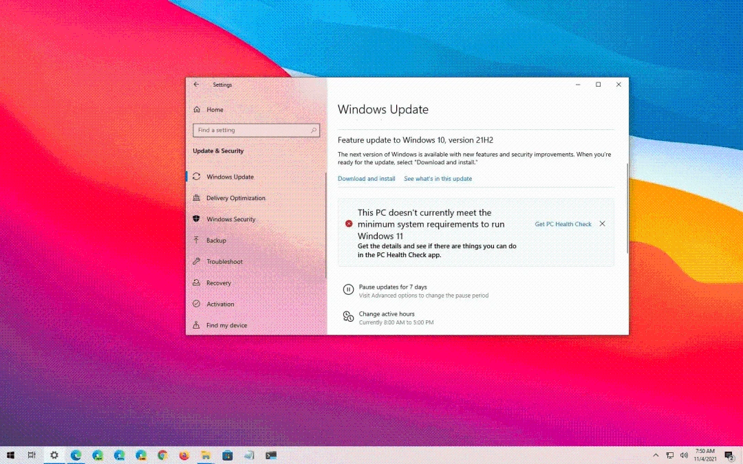Image resolution: width=743 pixels, height=464 pixels.
Task: Click the search magnifier in Find a setting
Action: pyautogui.click(x=313, y=130)
